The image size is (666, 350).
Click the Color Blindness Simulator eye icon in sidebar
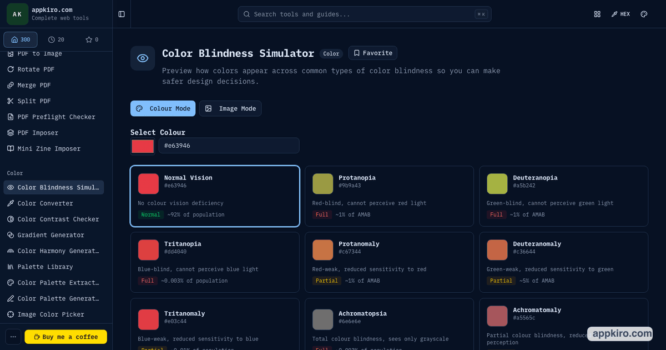click(x=11, y=187)
